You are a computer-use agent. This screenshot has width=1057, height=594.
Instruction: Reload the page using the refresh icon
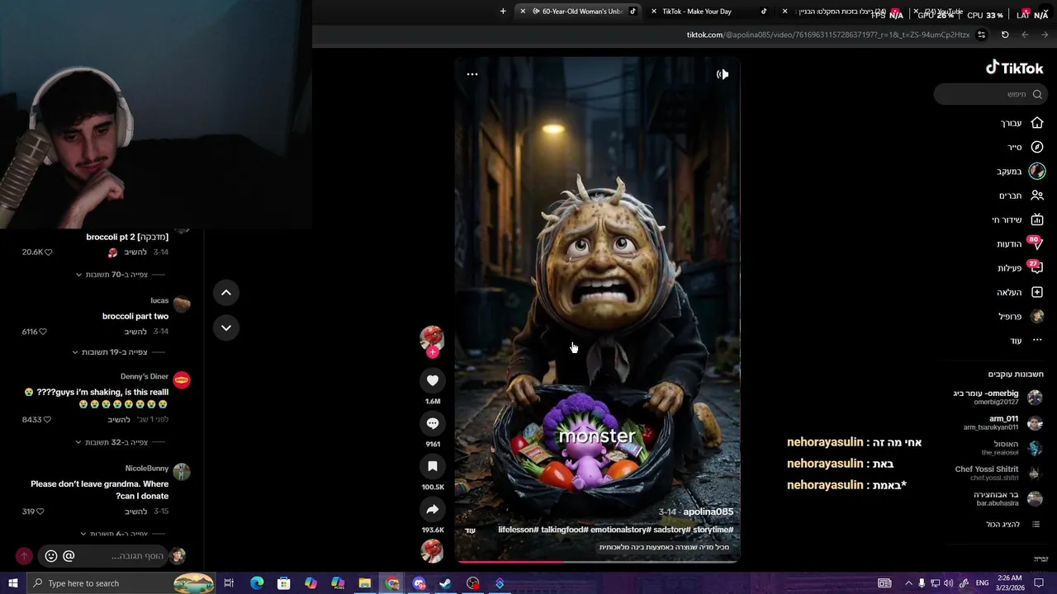[x=1005, y=35]
